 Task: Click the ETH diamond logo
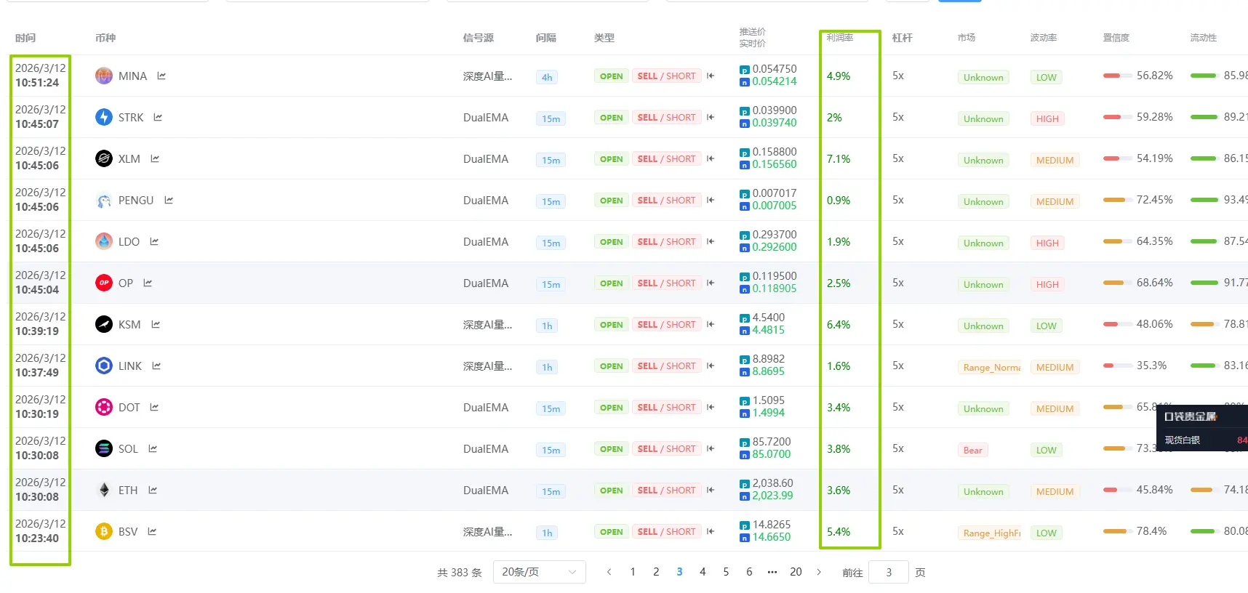104,490
